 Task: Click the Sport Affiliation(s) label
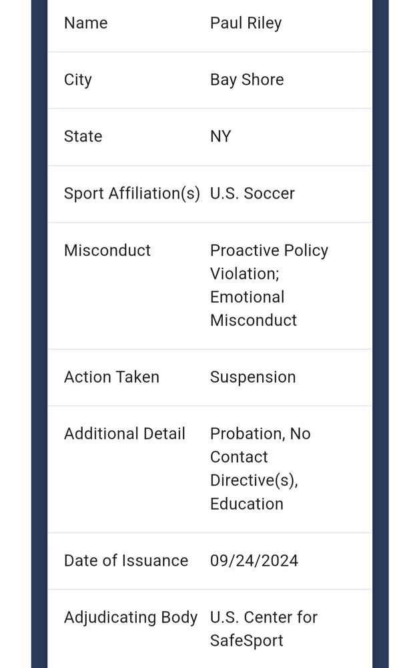point(132,194)
